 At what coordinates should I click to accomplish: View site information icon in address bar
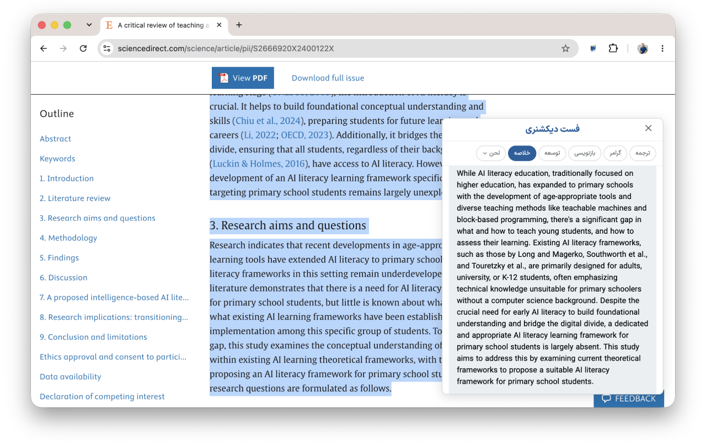(107, 49)
